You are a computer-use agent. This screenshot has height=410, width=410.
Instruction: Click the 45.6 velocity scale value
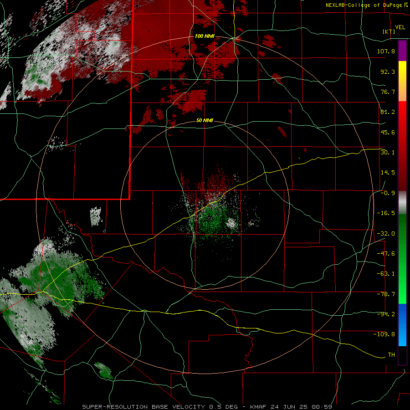pyautogui.click(x=388, y=132)
